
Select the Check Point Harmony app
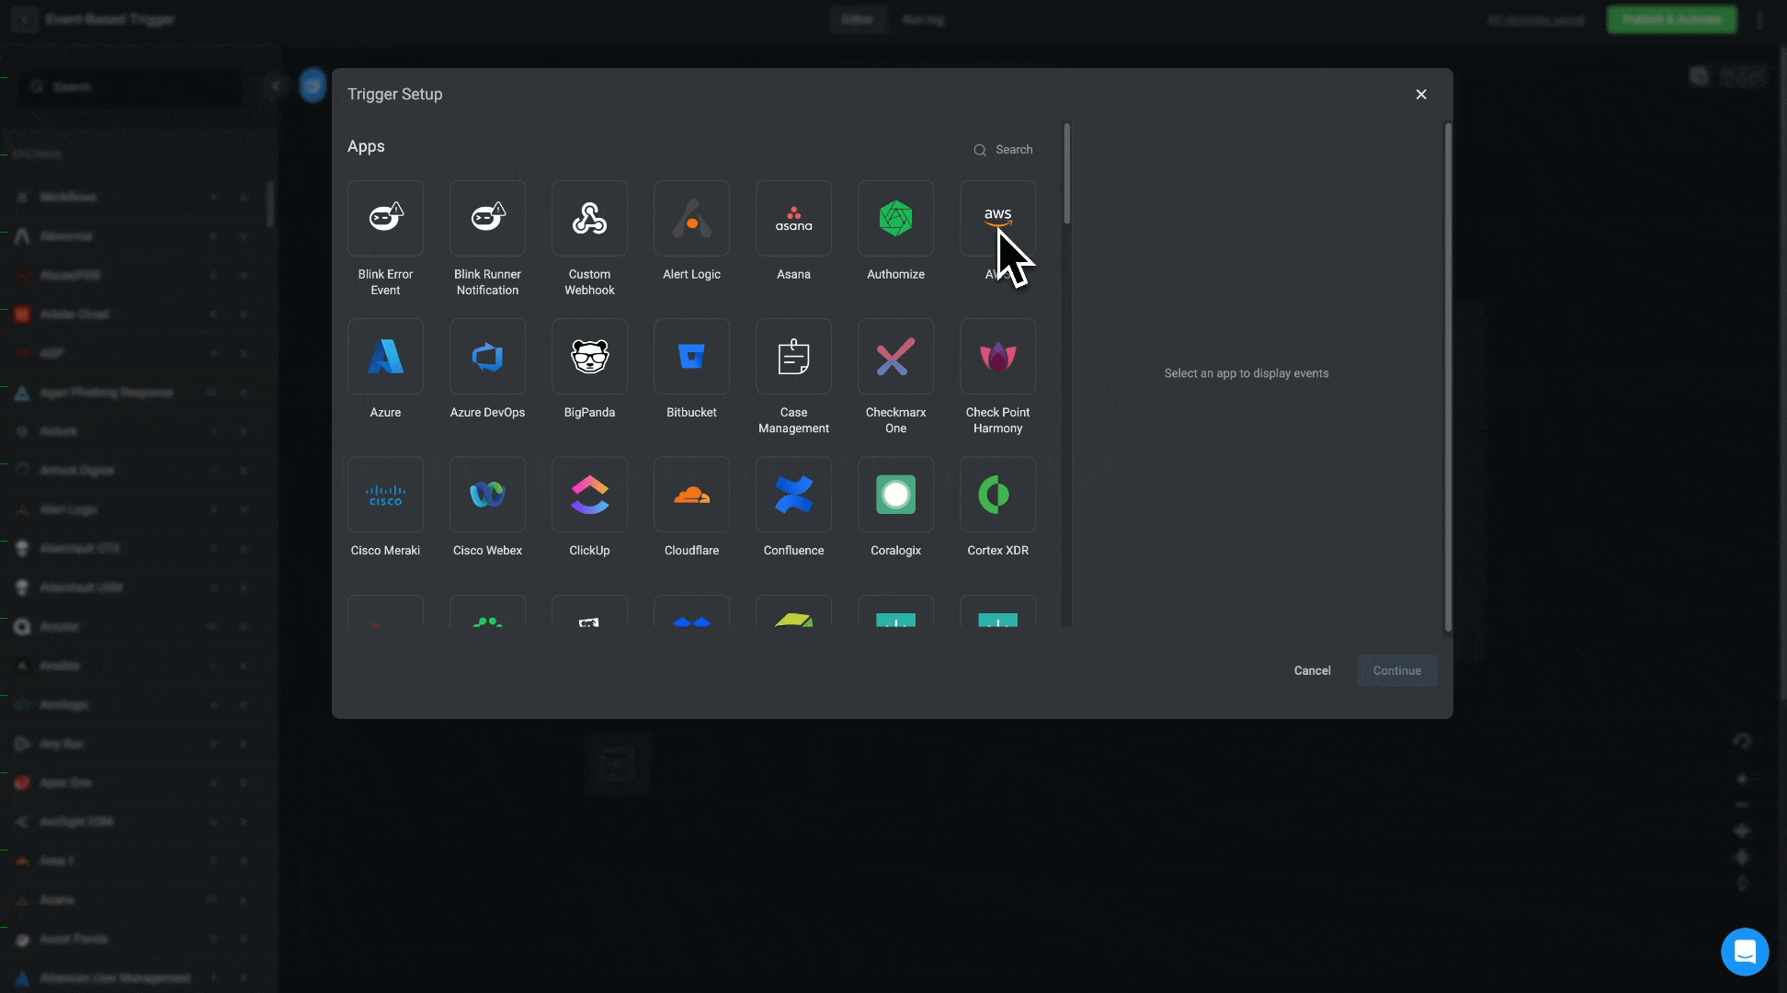997,357
